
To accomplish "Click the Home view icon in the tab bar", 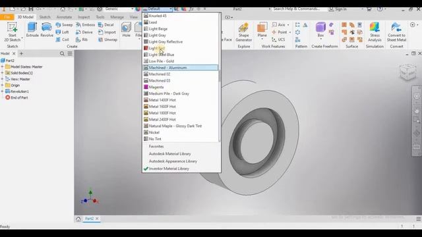I will pyautogui.click(x=78, y=219).
